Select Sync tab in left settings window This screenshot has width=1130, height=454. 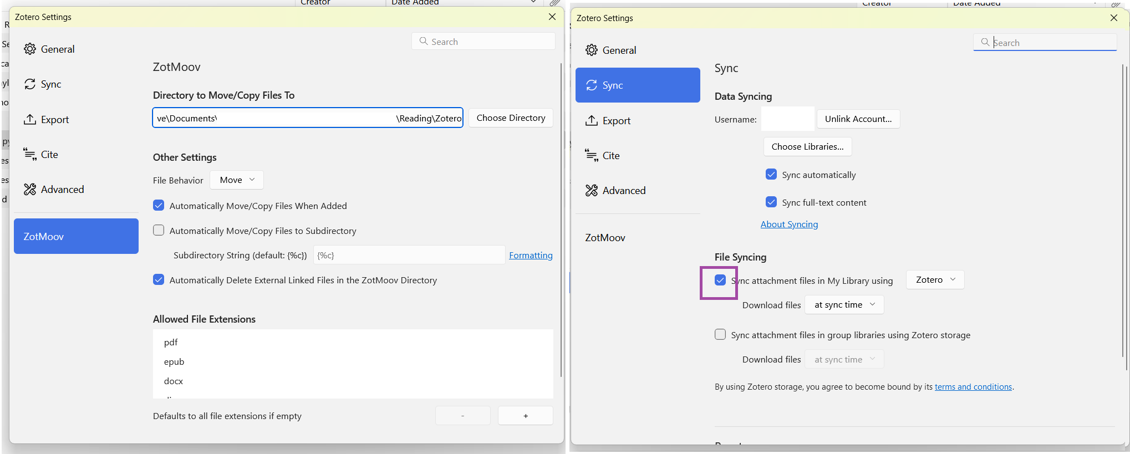tap(76, 84)
